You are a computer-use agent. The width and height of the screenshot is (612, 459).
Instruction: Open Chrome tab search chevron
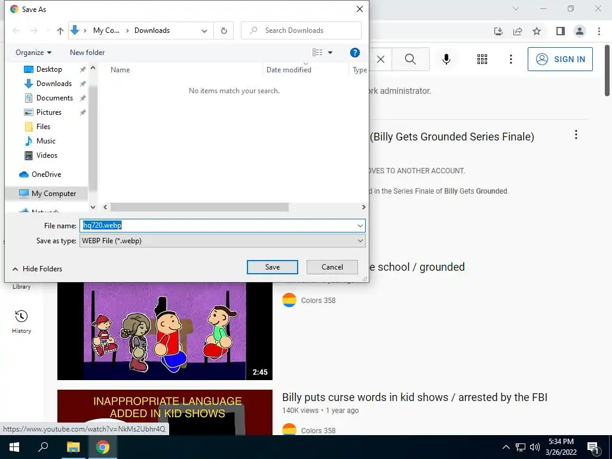516,8
